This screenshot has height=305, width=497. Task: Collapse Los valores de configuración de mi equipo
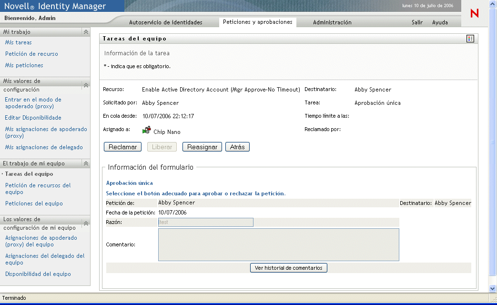pyautogui.click(x=86, y=223)
